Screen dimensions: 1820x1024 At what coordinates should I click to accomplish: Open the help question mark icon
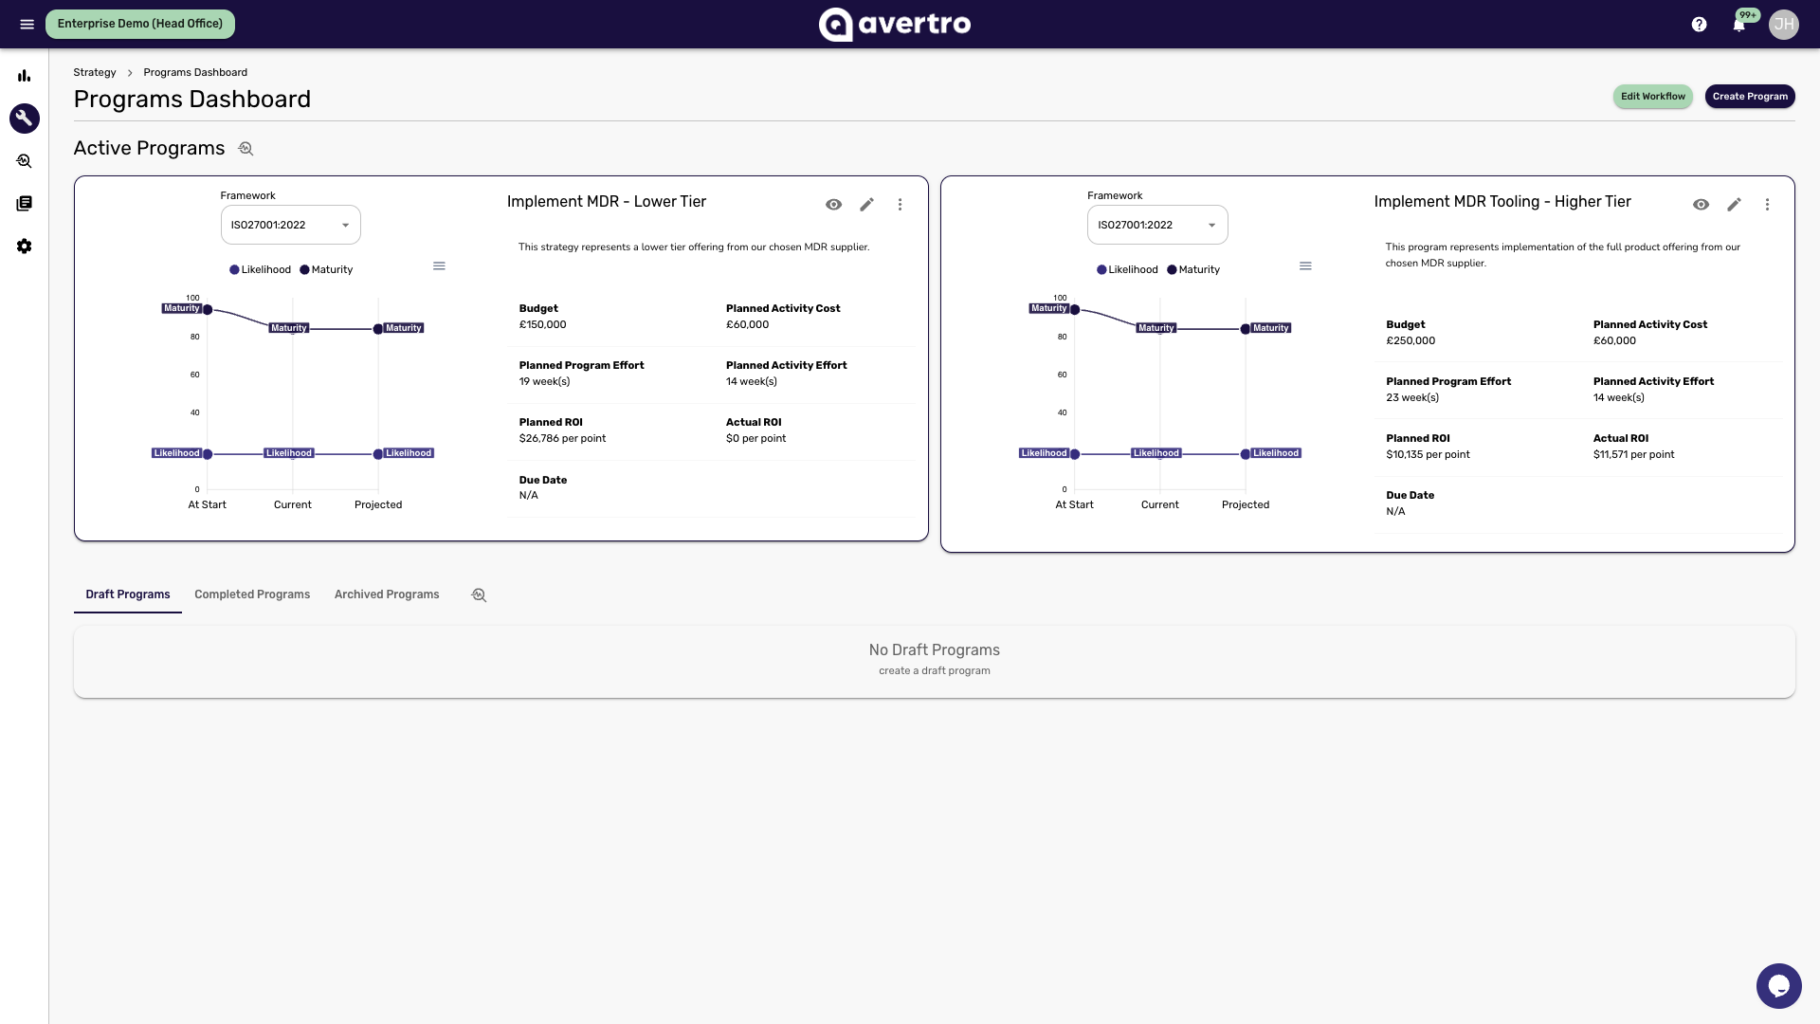point(1699,25)
